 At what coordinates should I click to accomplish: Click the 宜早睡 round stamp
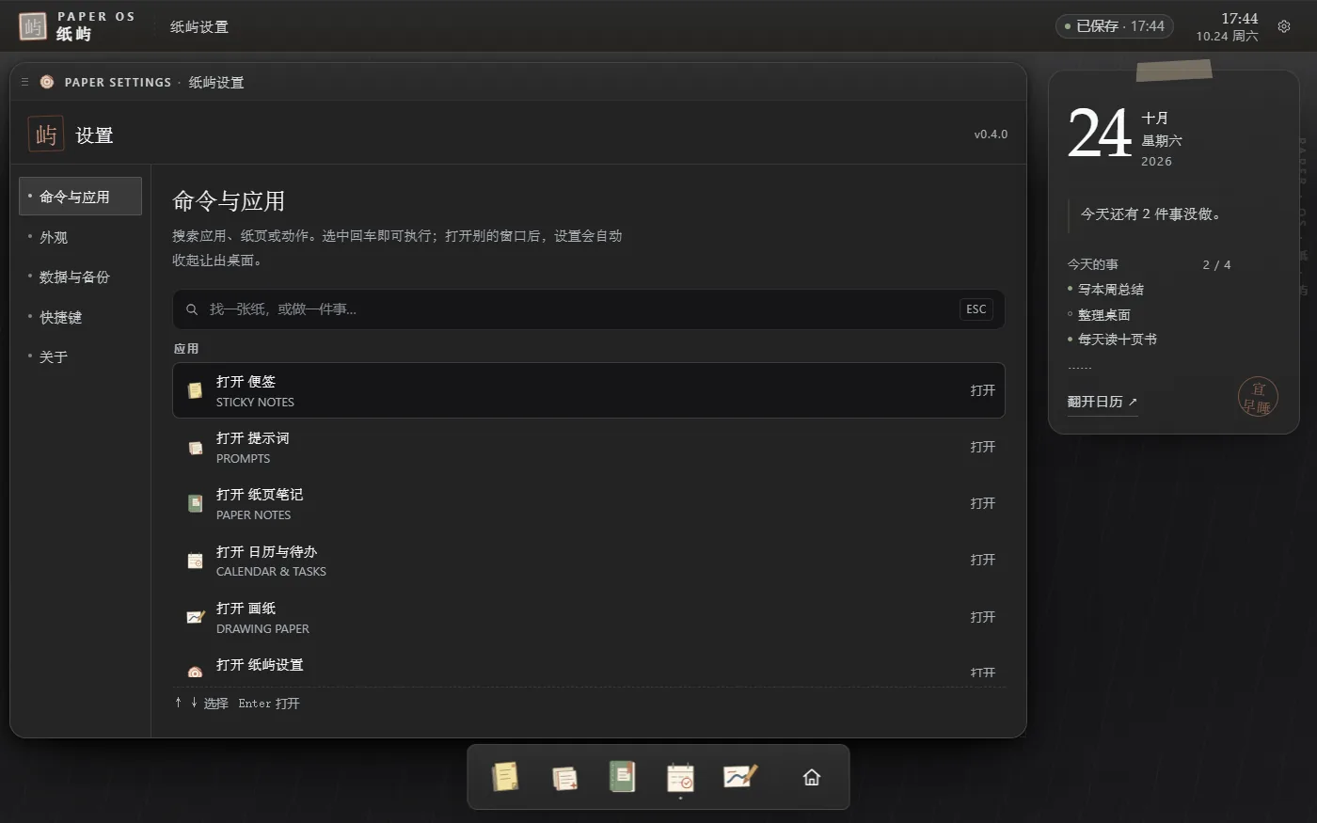click(1258, 398)
